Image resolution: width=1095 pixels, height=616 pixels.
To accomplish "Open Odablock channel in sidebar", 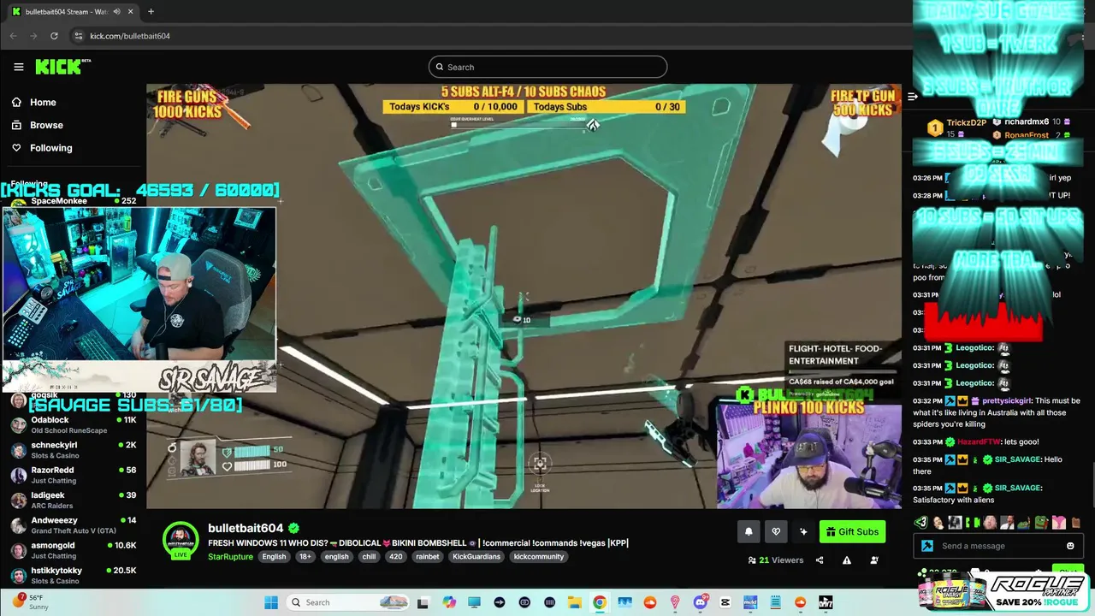I will coord(73,425).
